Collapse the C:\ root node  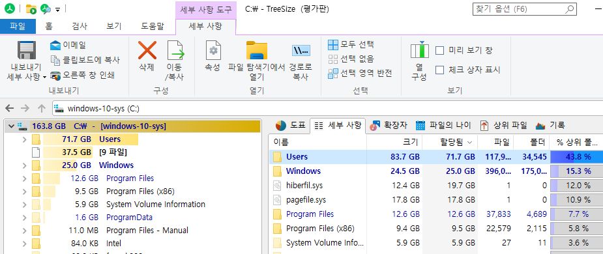11,126
